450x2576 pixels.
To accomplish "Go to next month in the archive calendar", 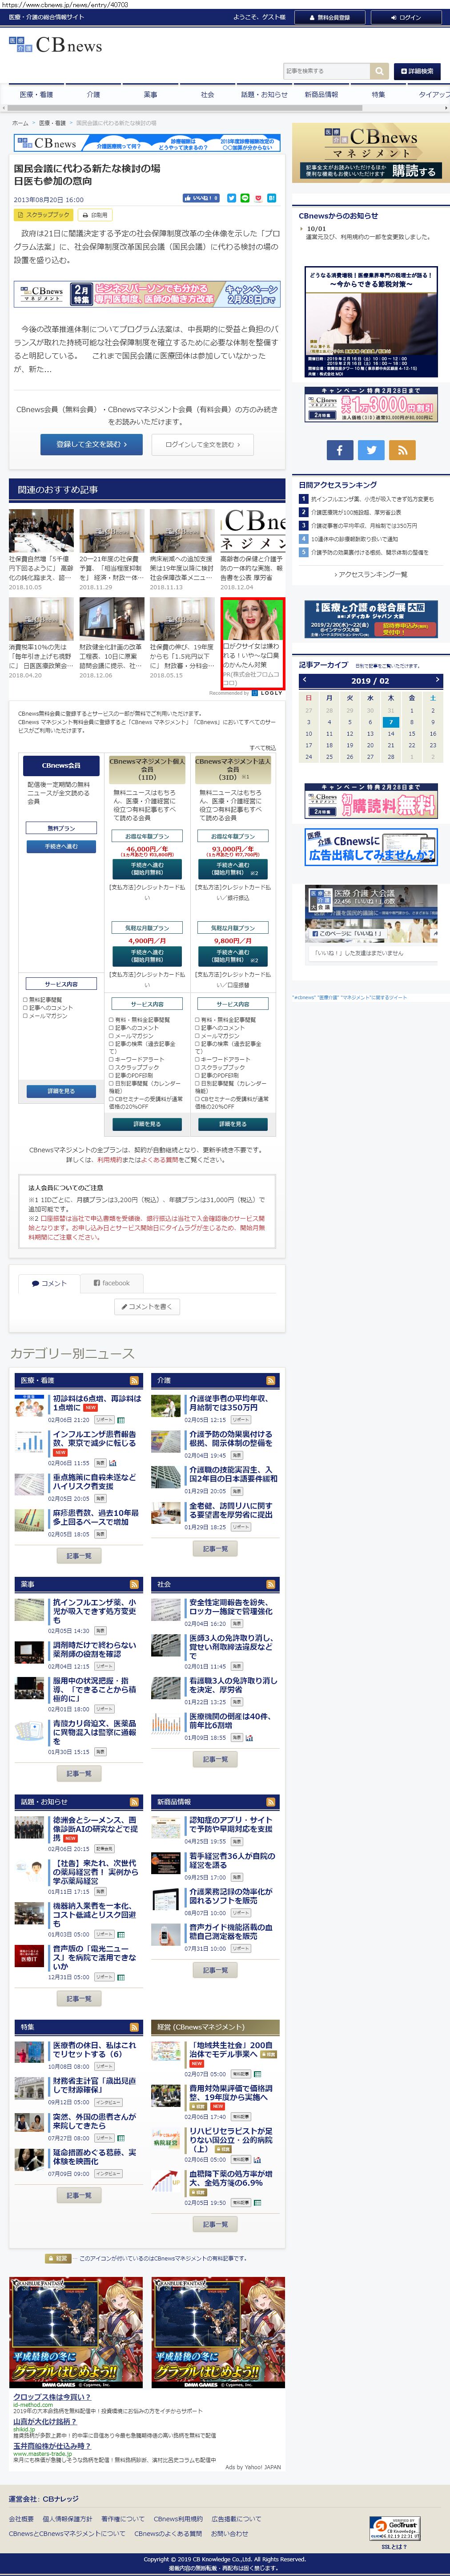I will click(x=437, y=680).
